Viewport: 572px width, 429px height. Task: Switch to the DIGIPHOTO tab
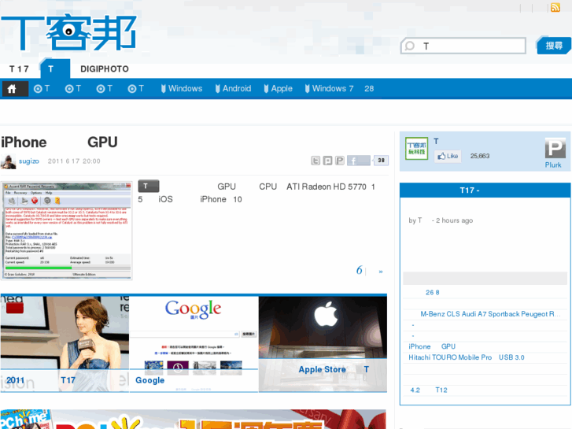105,69
